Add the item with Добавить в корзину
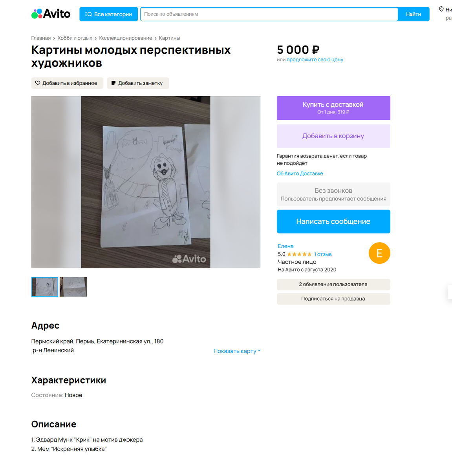The height and width of the screenshot is (471, 452). click(333, 136)
